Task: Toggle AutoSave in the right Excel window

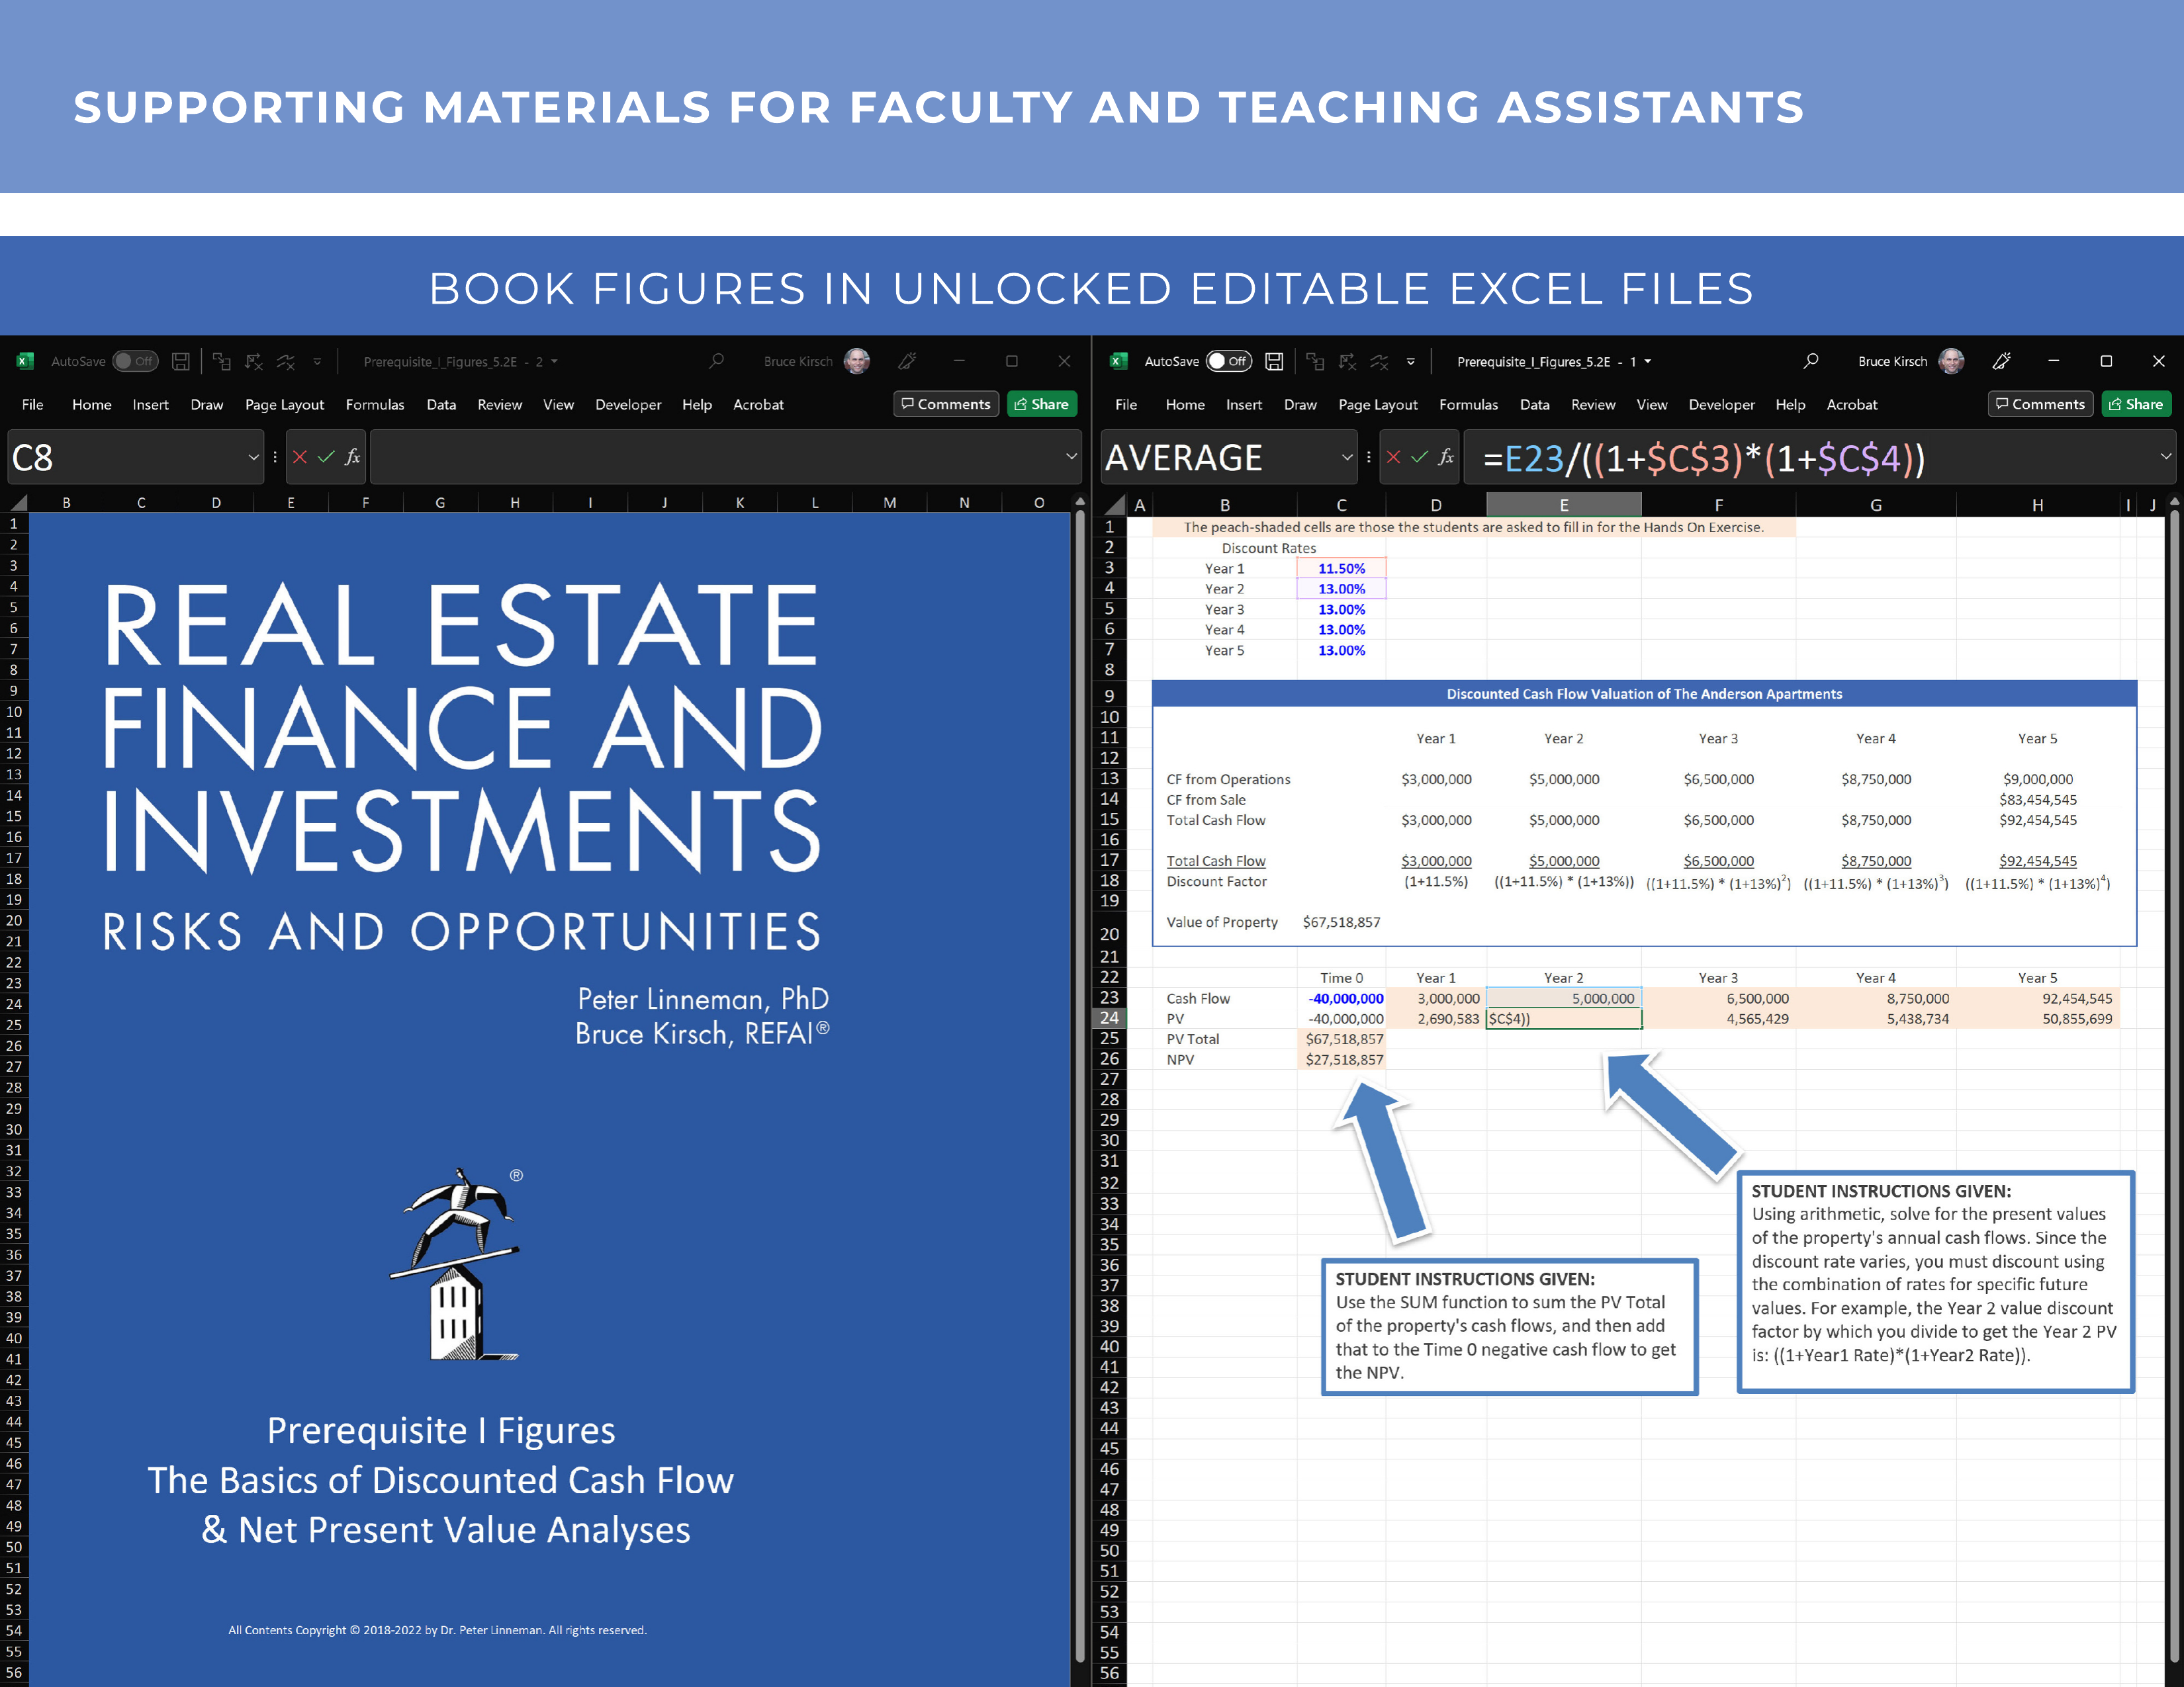Action: pyautogui.click(x=1229, y=361)
